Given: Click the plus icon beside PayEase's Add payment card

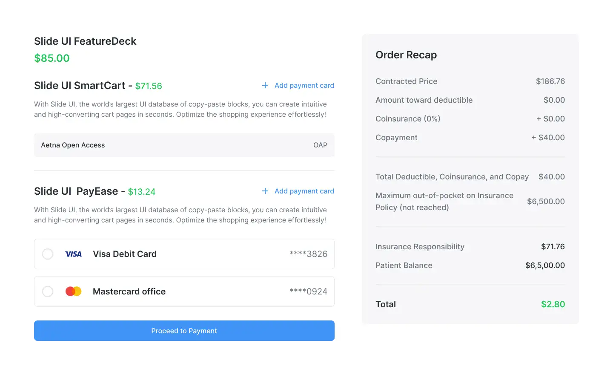Looking at the screenshot, I should [265, 191].
